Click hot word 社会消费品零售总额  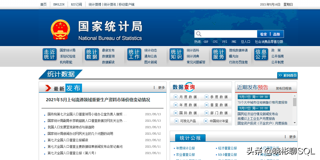click(269, 42)
